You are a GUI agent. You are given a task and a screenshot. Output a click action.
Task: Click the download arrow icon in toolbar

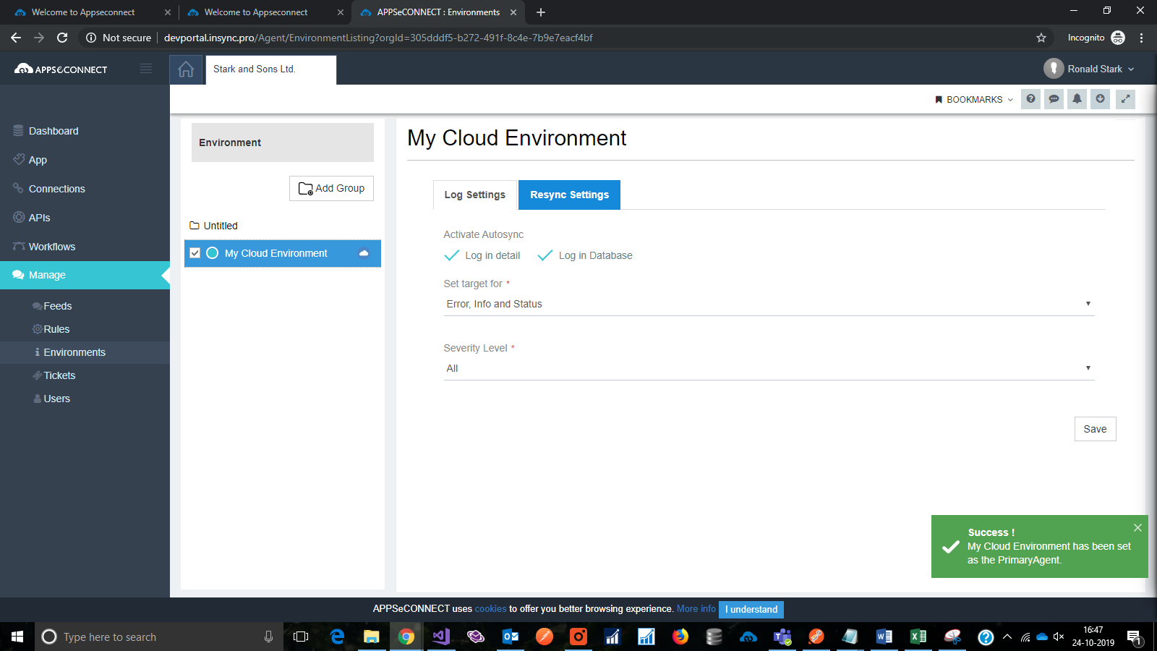click(x=1101, y=99)
